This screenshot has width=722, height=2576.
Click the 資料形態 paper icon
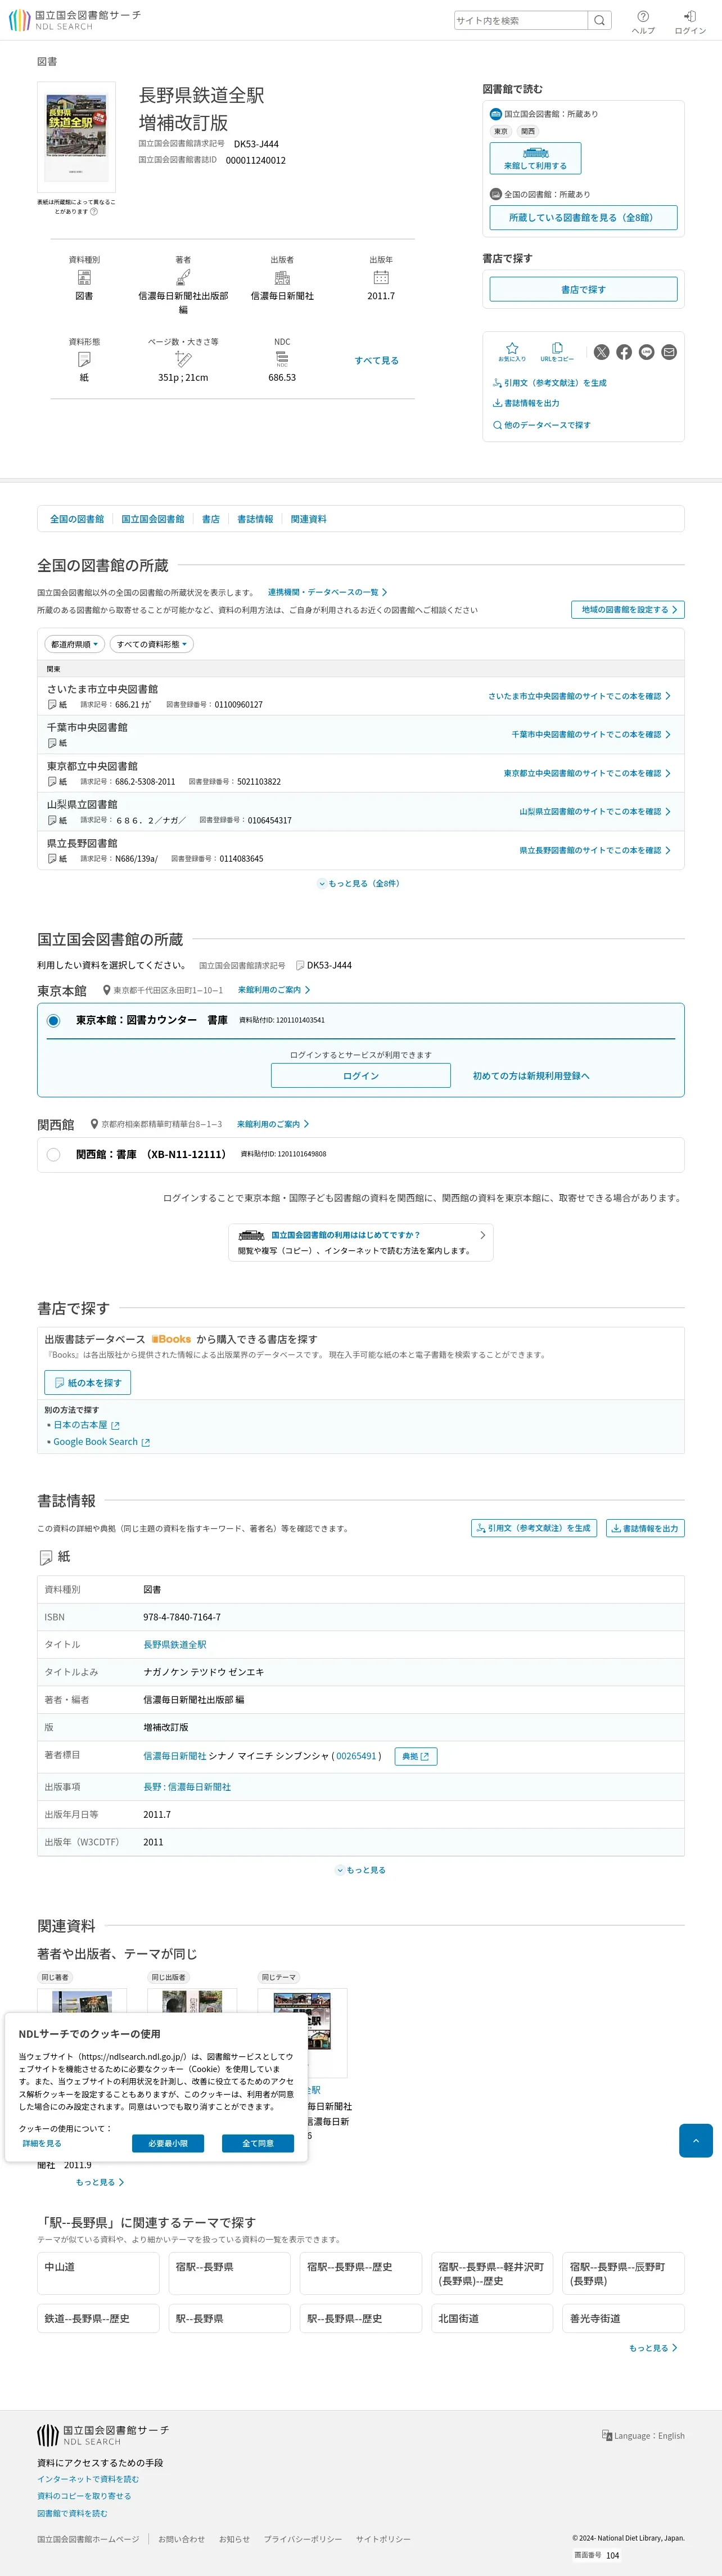(84, 359)
